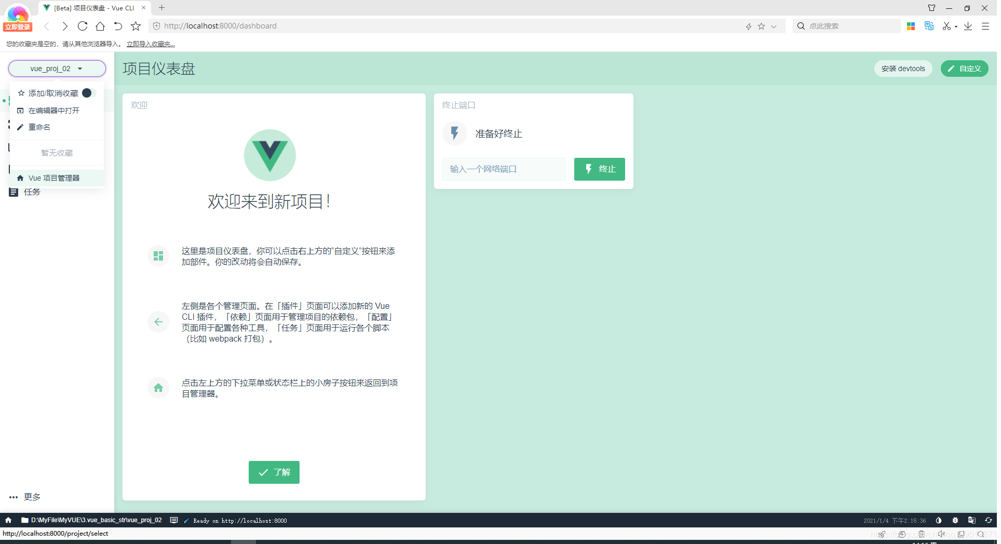1001x544 pixels.
Task: Click the 安装 devtools button
Action: [903, 68]
